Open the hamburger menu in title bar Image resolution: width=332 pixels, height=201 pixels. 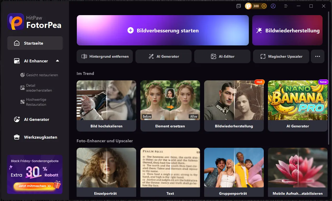[286, 6]
